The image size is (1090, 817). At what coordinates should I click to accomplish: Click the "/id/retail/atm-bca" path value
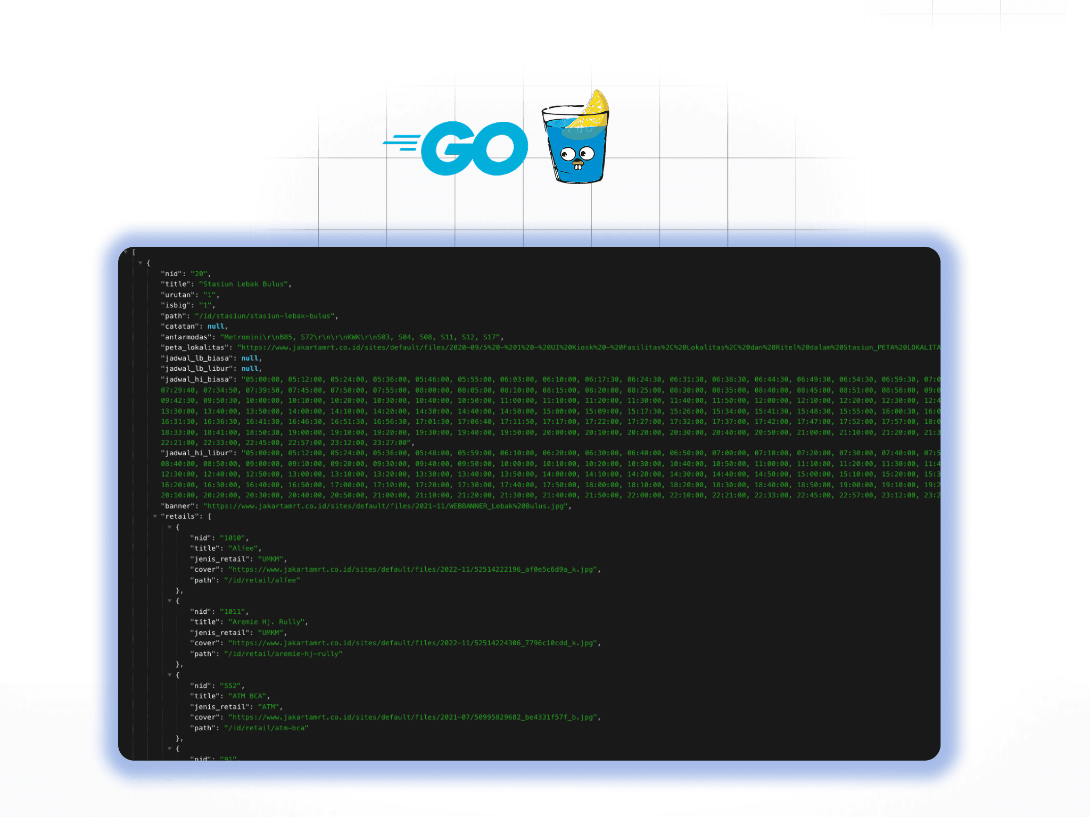pos(266,728)
